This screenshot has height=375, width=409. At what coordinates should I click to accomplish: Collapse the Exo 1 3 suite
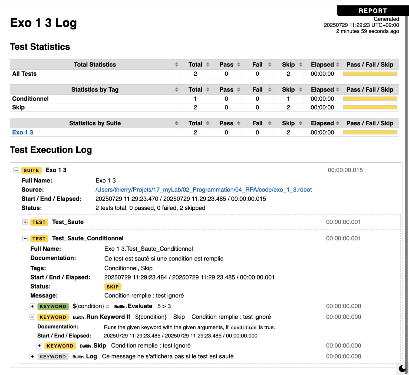click(x=16, y=170)
